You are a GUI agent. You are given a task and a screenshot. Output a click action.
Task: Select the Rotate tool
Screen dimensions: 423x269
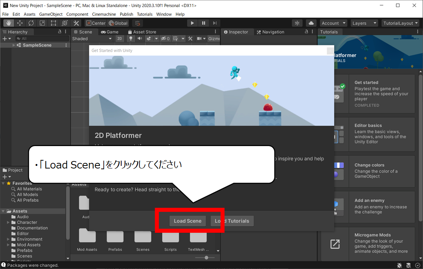tap(31, 23)
